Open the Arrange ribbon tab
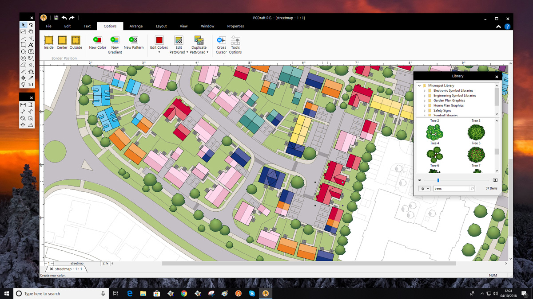Image resolution: width=533 pixels, height=299 pixels. point(136,26)
